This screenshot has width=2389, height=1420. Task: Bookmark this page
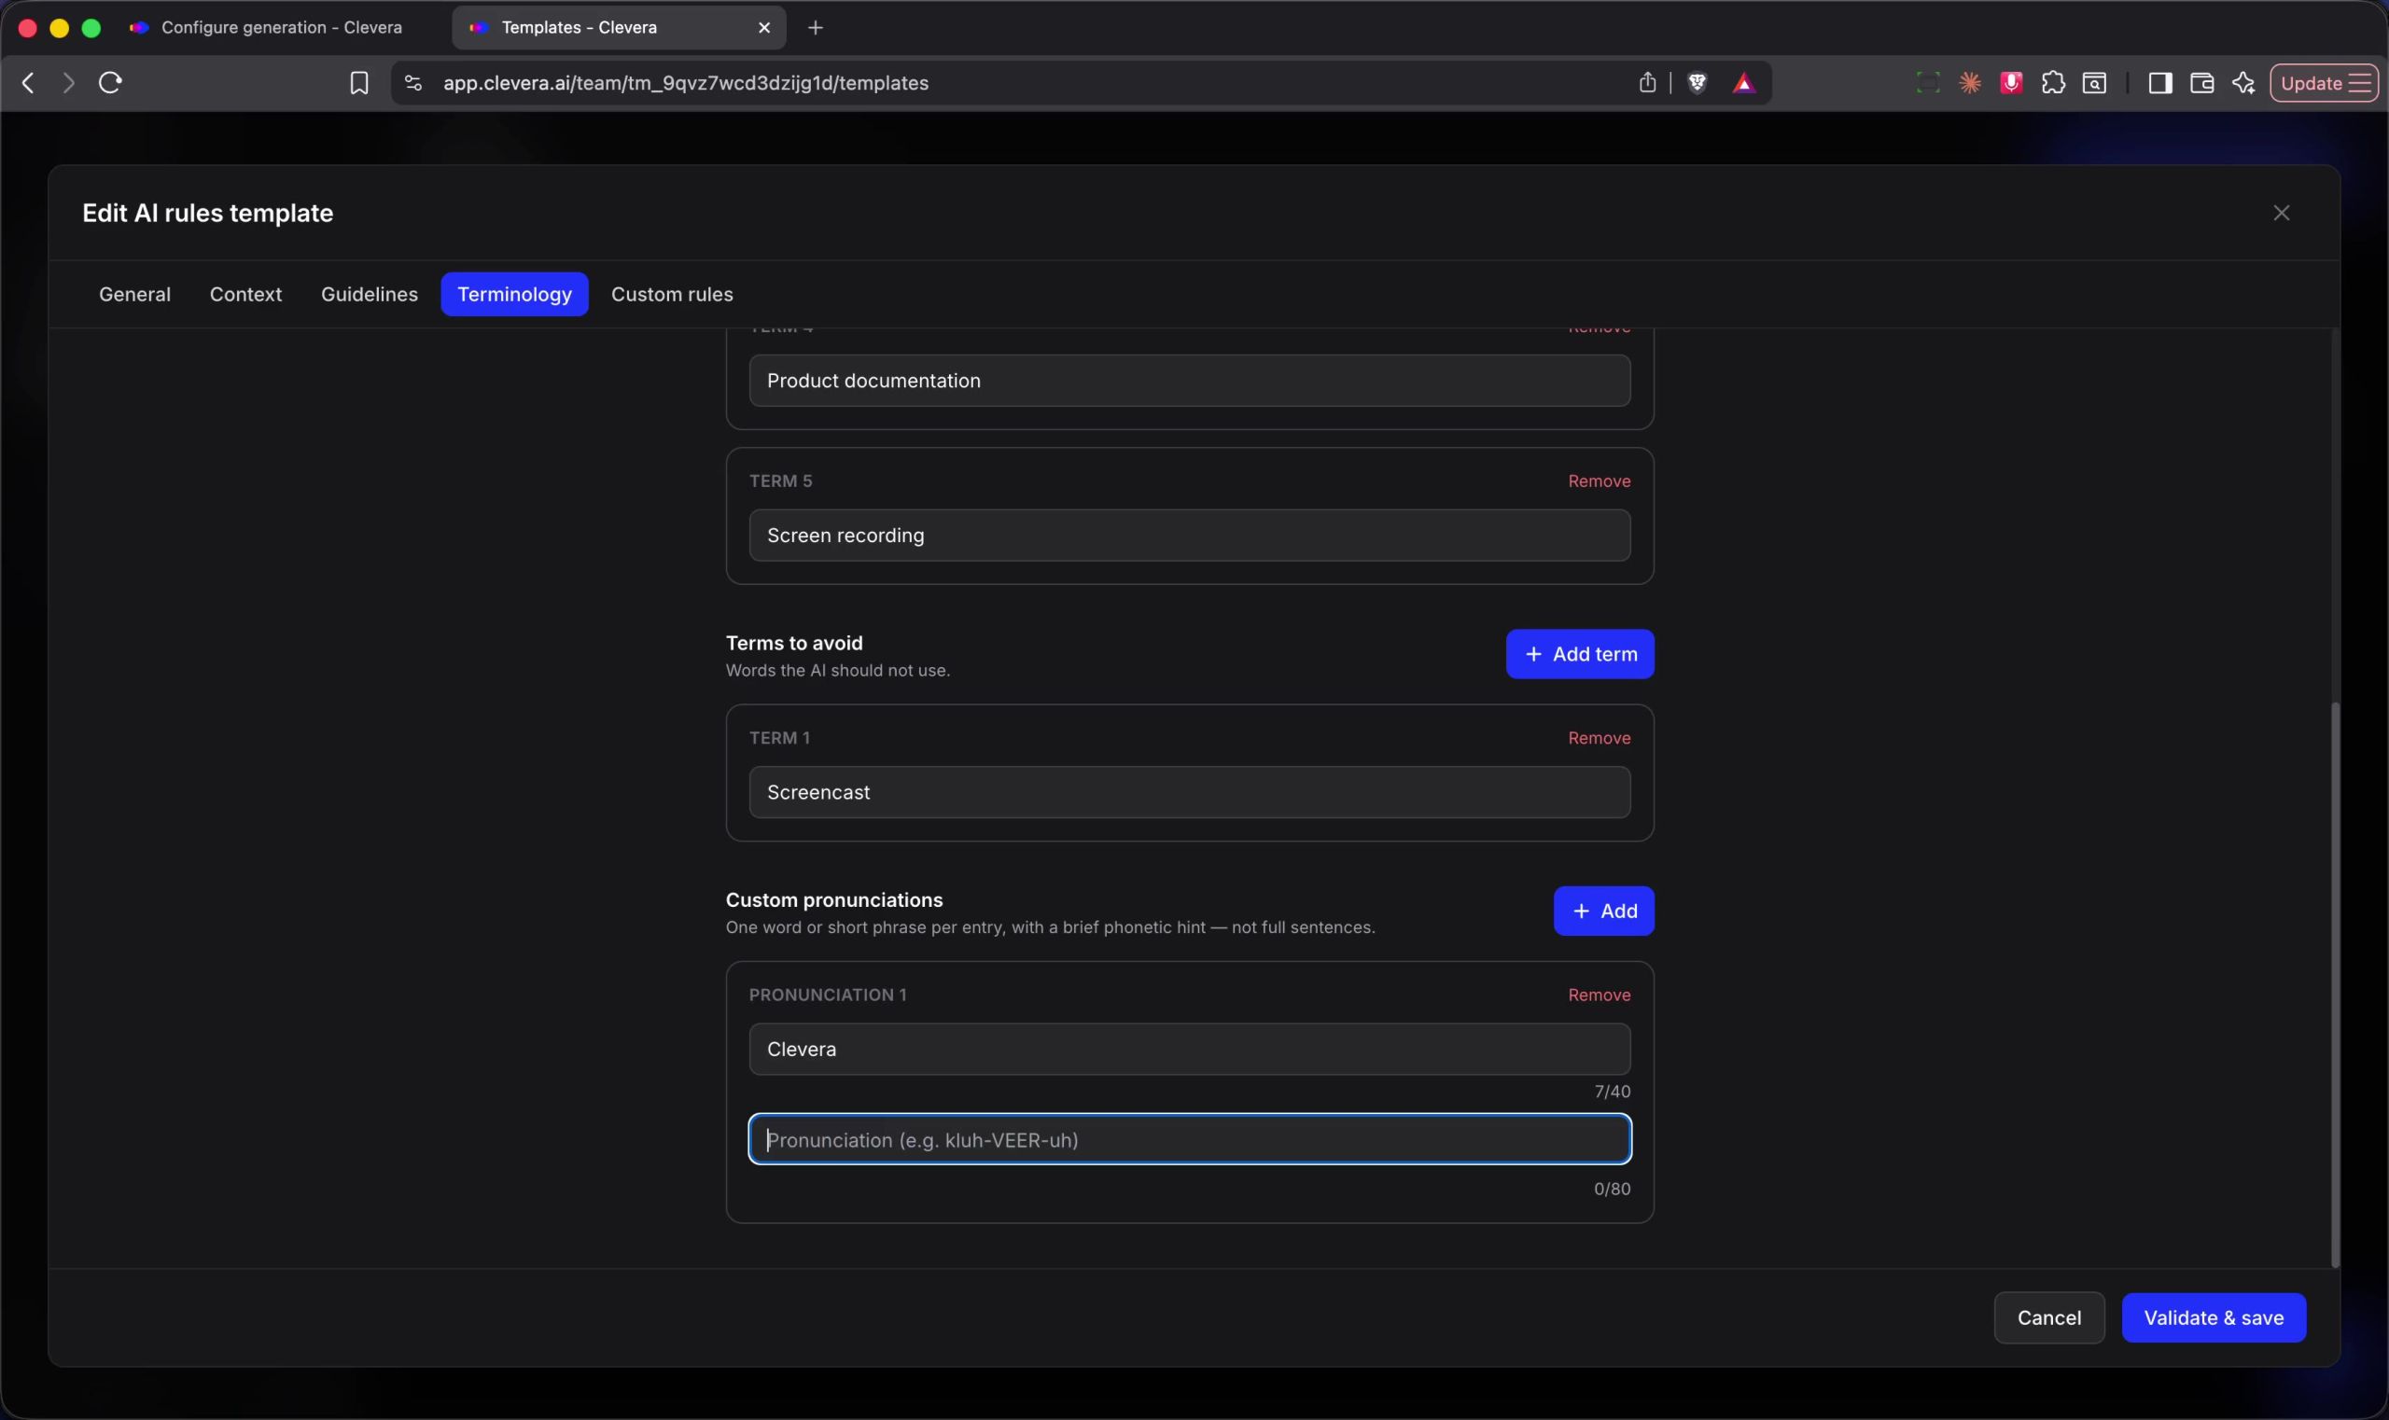[x=359, y=83]
